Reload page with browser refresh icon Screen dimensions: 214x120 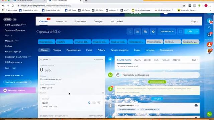pos(13,6)
